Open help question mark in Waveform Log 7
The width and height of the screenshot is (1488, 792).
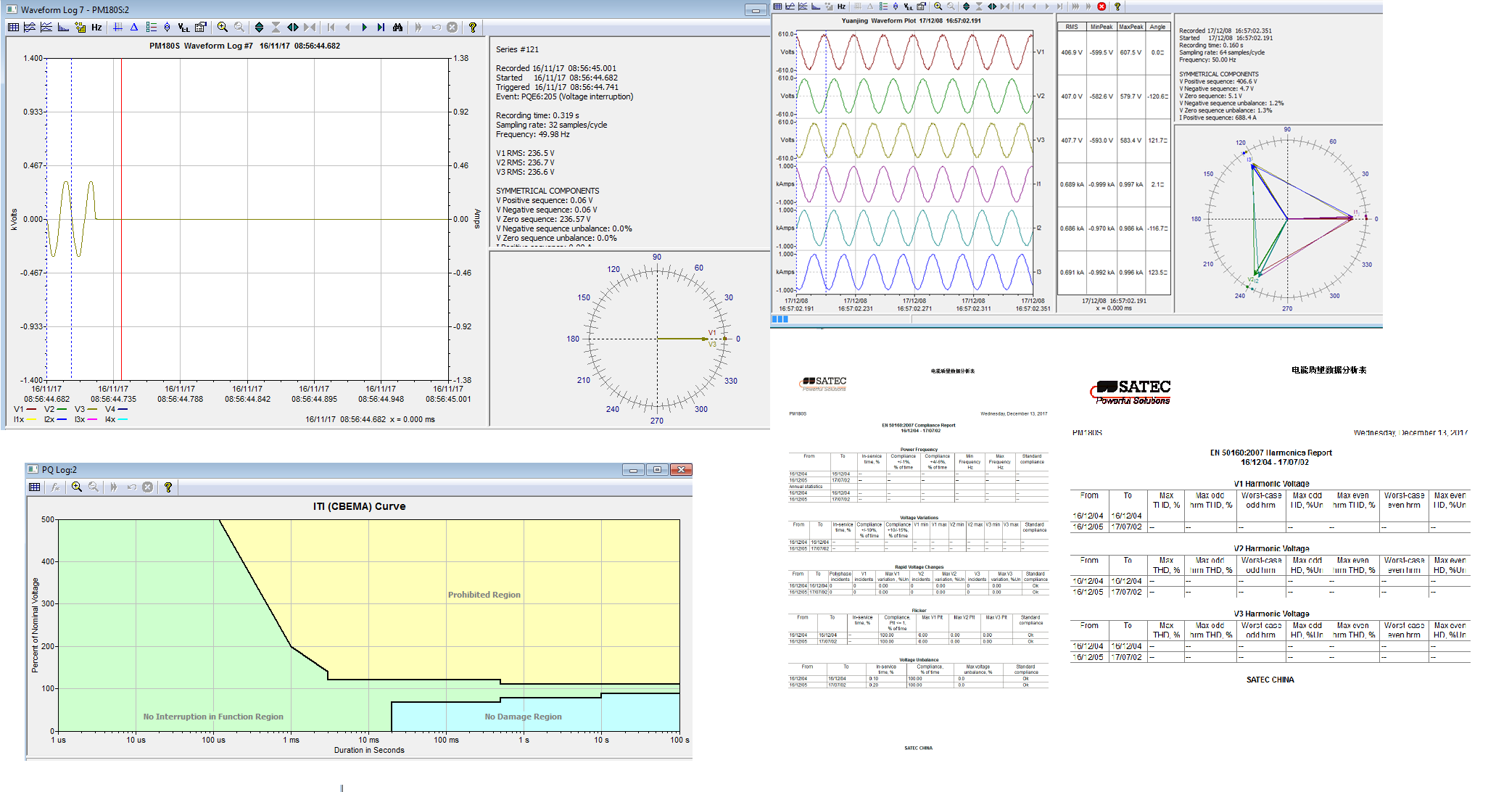click(473, 28)
